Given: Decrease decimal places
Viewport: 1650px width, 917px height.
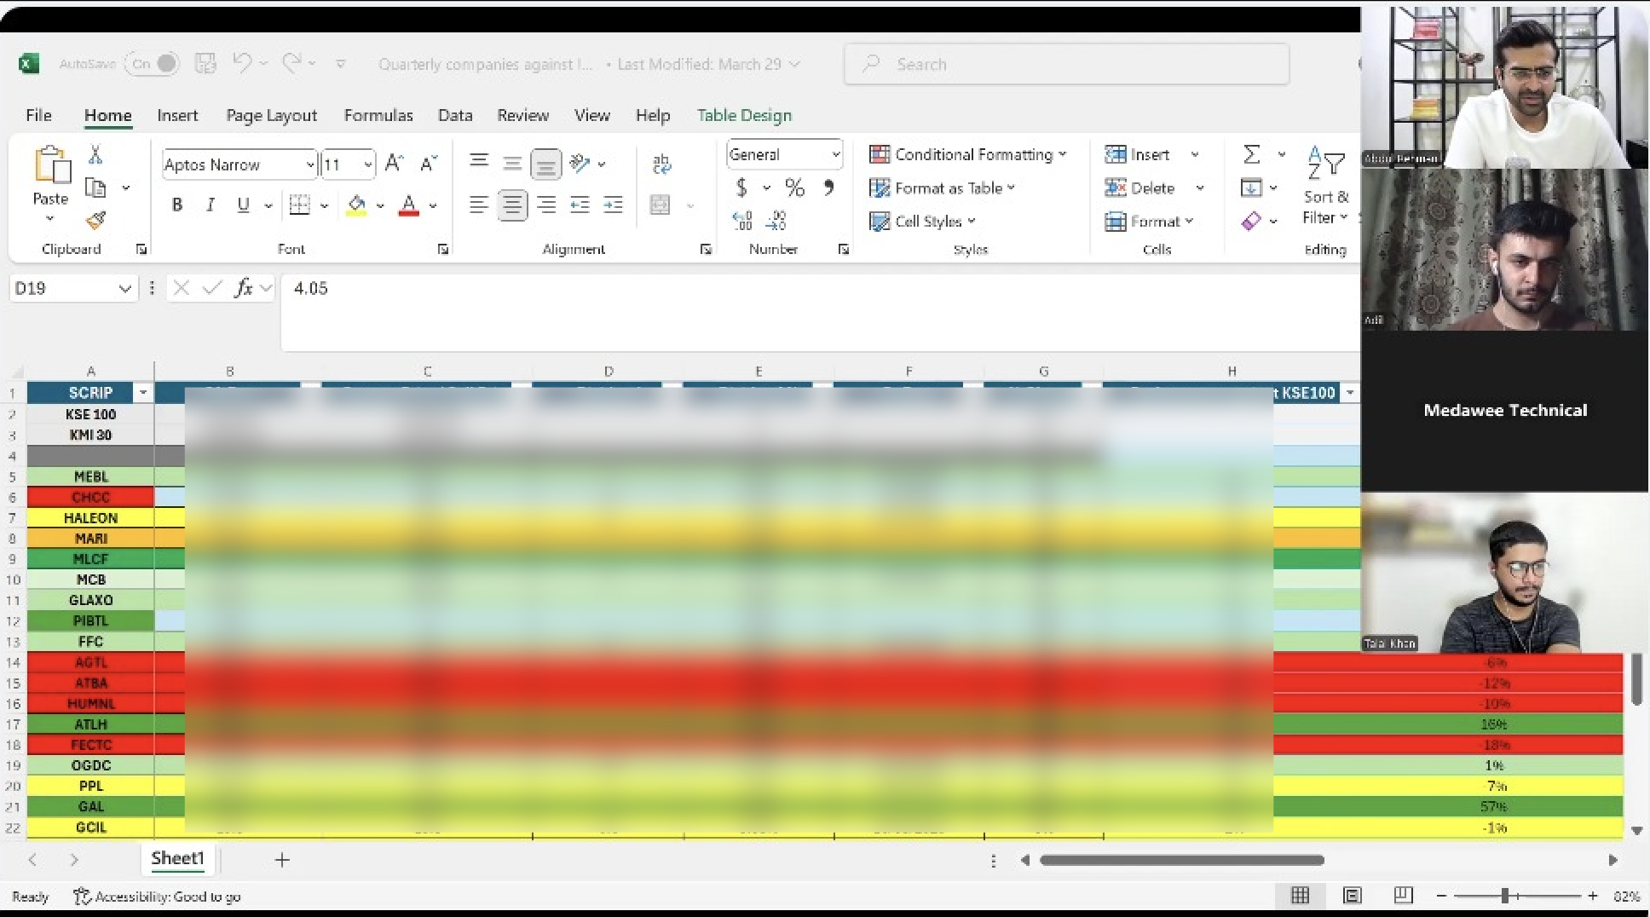Looking at the screenshot, I should (776, 221).
